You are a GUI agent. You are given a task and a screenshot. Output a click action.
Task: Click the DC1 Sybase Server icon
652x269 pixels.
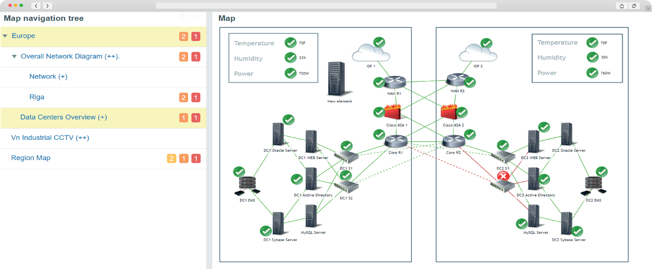tap(278, 223)
